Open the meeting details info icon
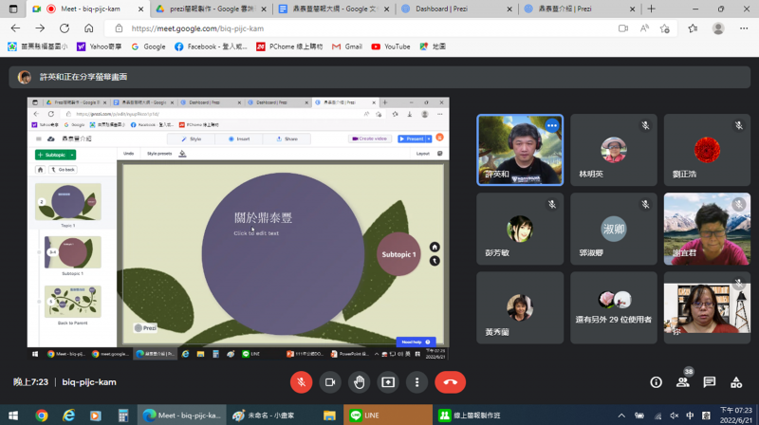The image size is (759, 425). click(656, 381)
